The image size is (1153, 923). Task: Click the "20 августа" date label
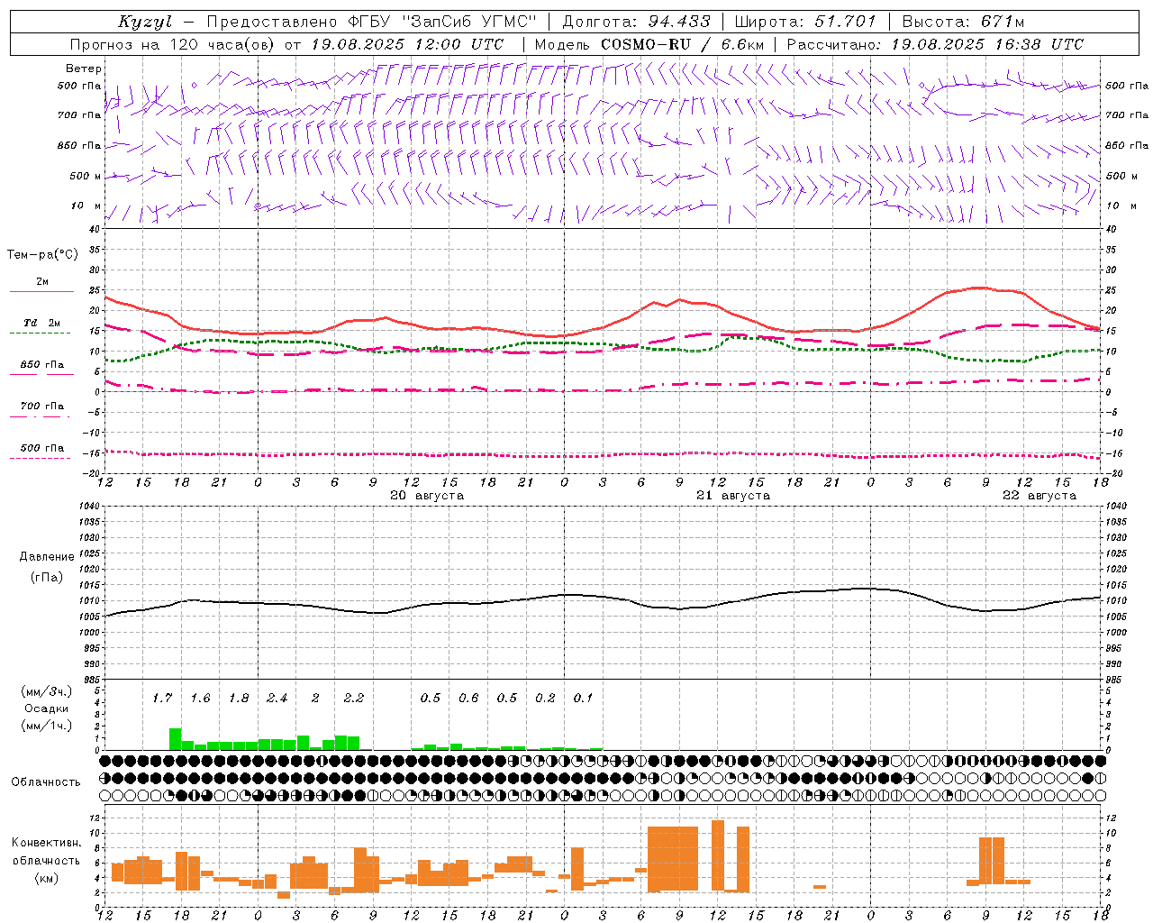(427, 496)
